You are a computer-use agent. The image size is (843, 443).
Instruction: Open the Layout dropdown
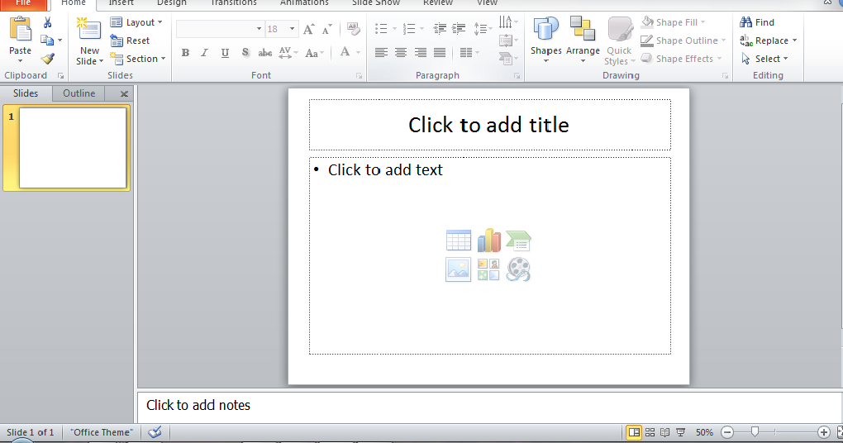[136, 22]
